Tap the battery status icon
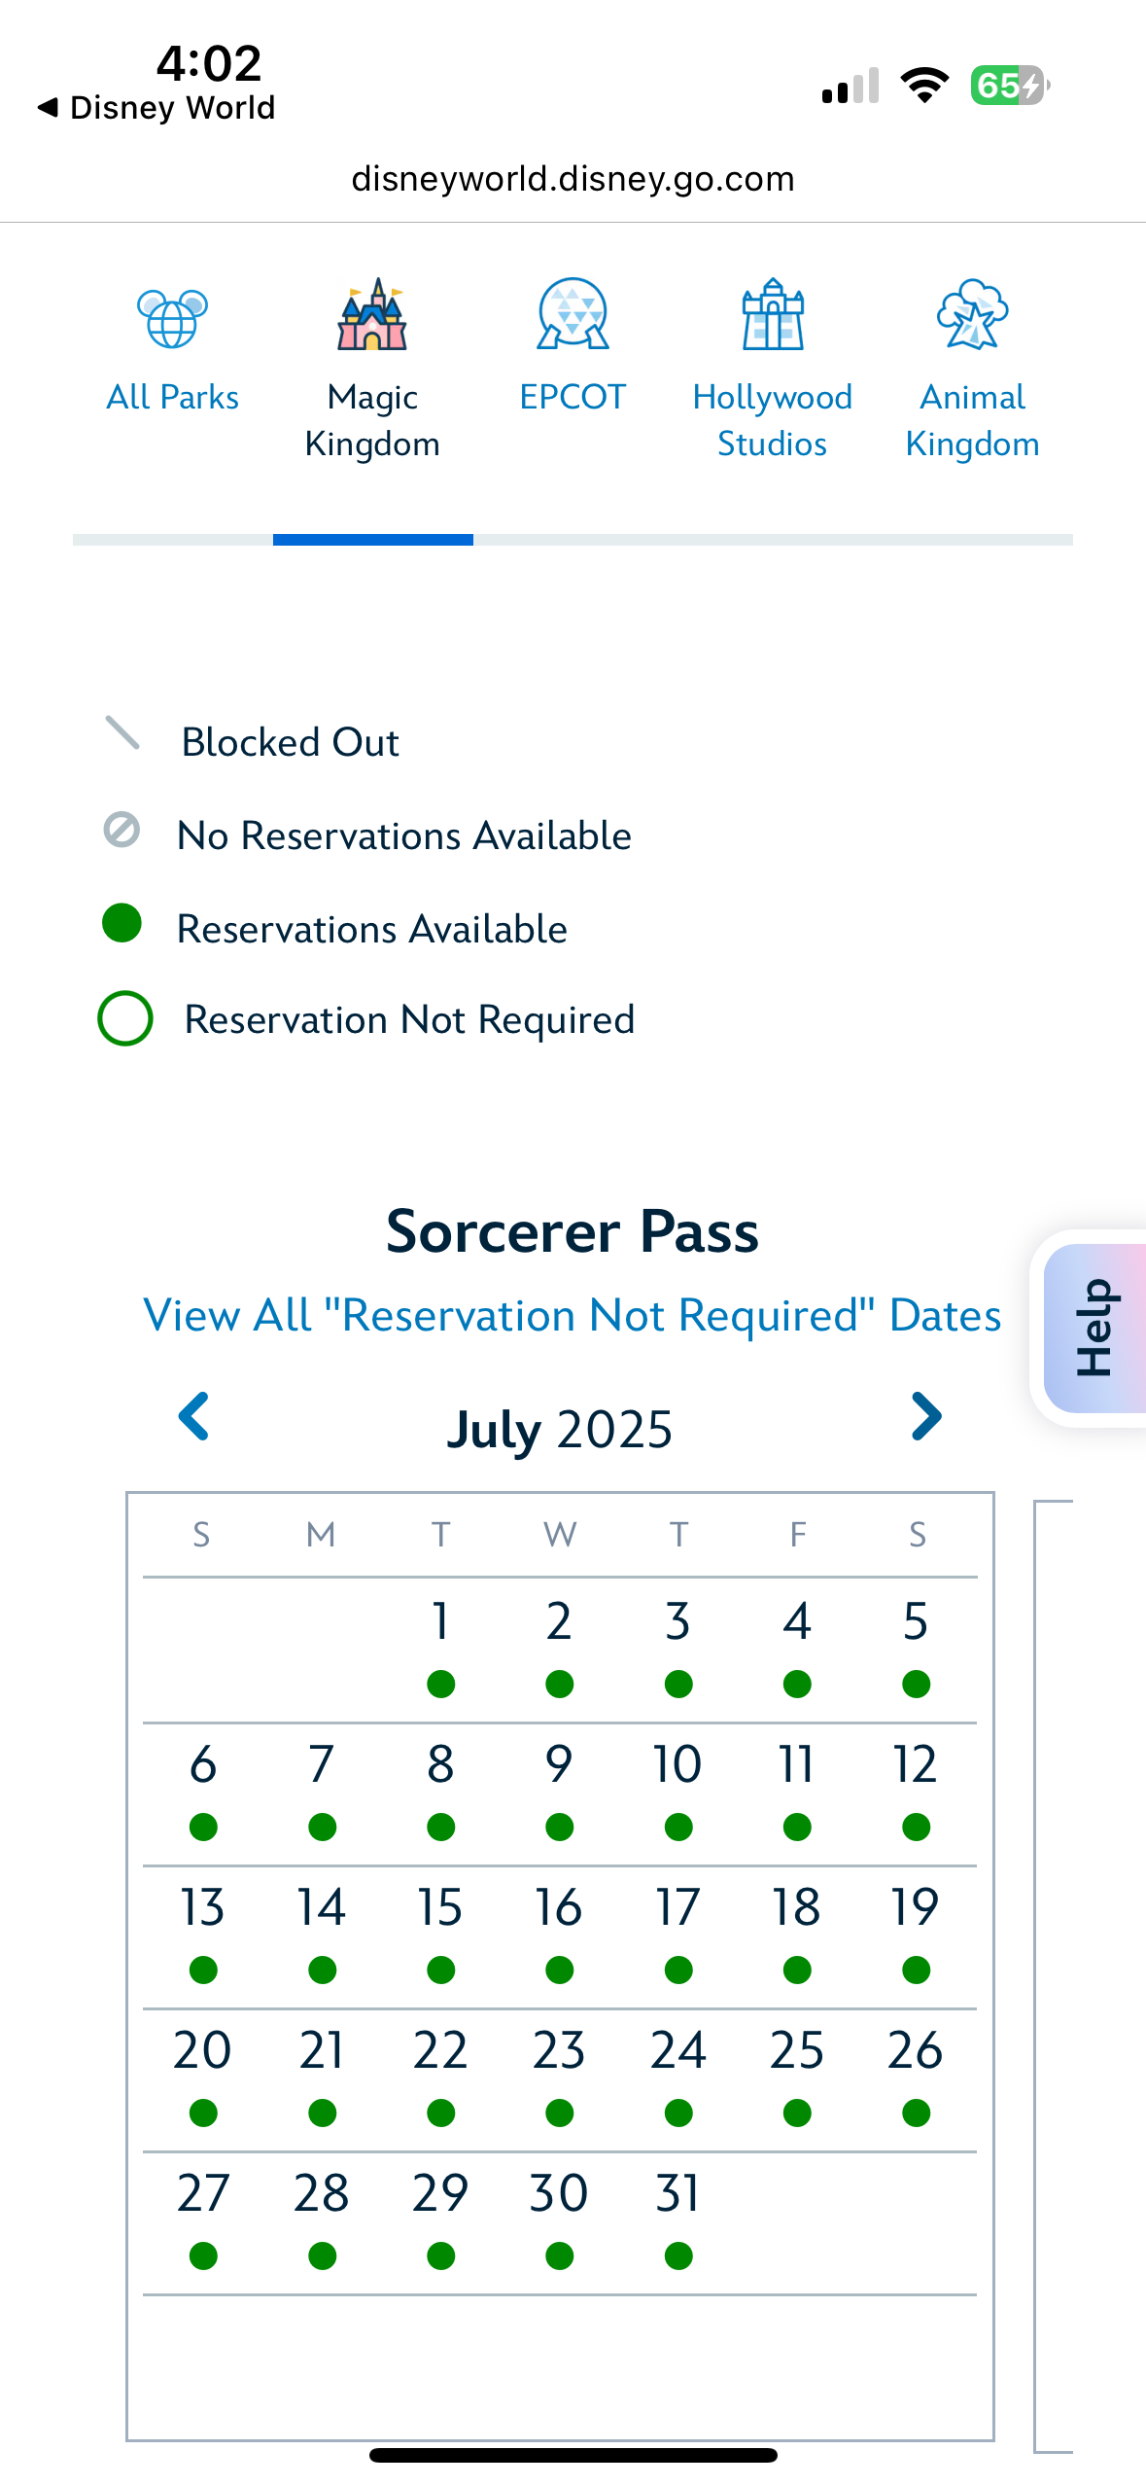Screen dimensions: 1146x2486 click(1009, 86)
